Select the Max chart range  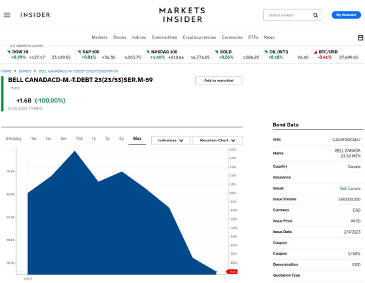pyautogui.click(x=137, y=139)
